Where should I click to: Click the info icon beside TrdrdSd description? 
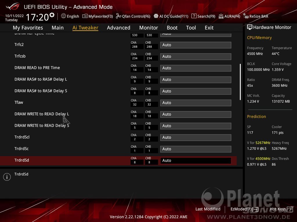coord(7,177)
